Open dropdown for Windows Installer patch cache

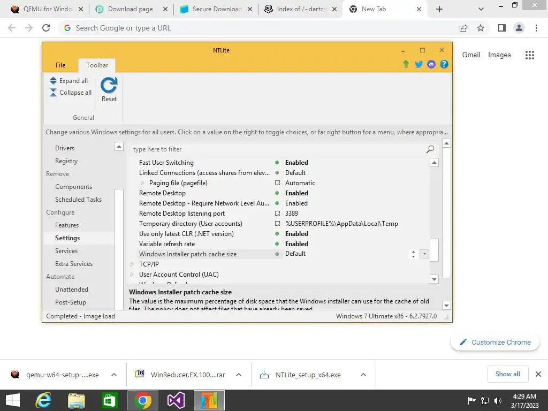point(424,254)
